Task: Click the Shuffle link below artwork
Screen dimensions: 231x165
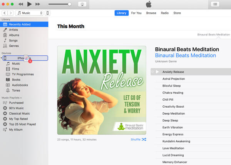Action: coord(138,139)
